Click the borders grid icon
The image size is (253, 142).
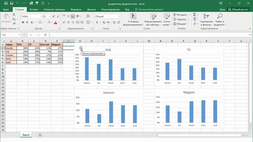coord(40,22)
